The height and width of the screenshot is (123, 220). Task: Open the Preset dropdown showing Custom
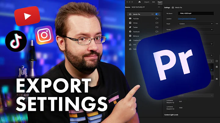click(x=196, y=24)
